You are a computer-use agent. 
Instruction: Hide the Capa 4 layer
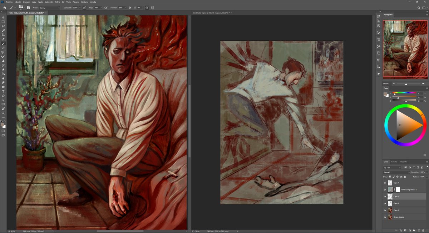click(385, 210)
